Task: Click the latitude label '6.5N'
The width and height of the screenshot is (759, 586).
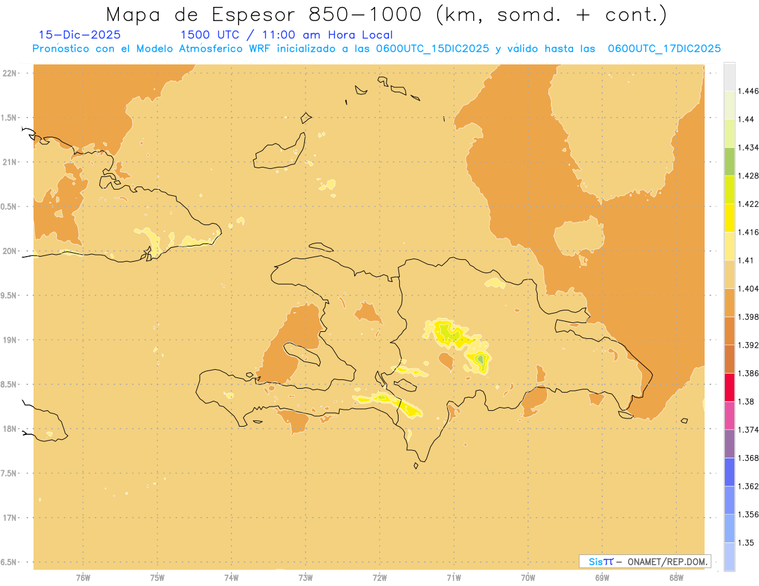Action: [9, 563]
